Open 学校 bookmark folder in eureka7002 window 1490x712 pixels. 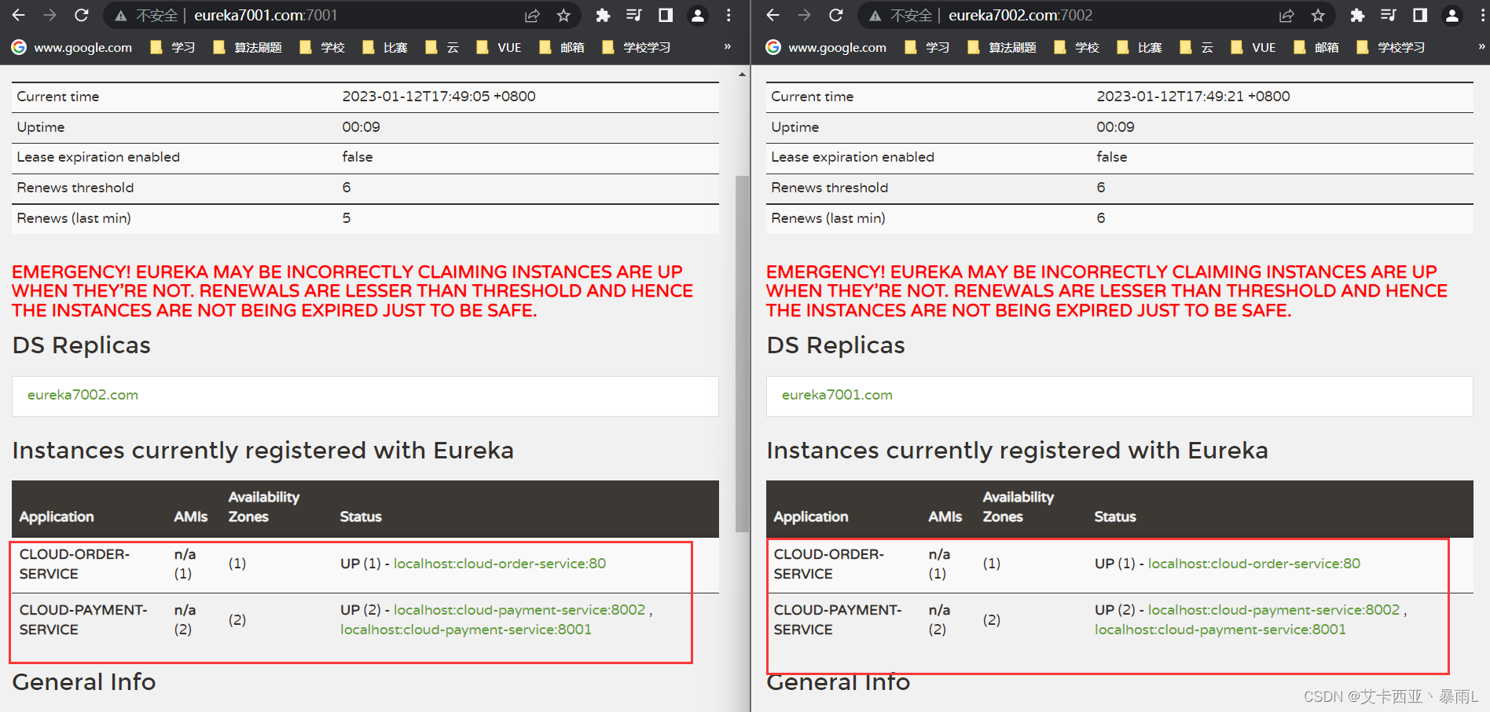pos(1077,47)
